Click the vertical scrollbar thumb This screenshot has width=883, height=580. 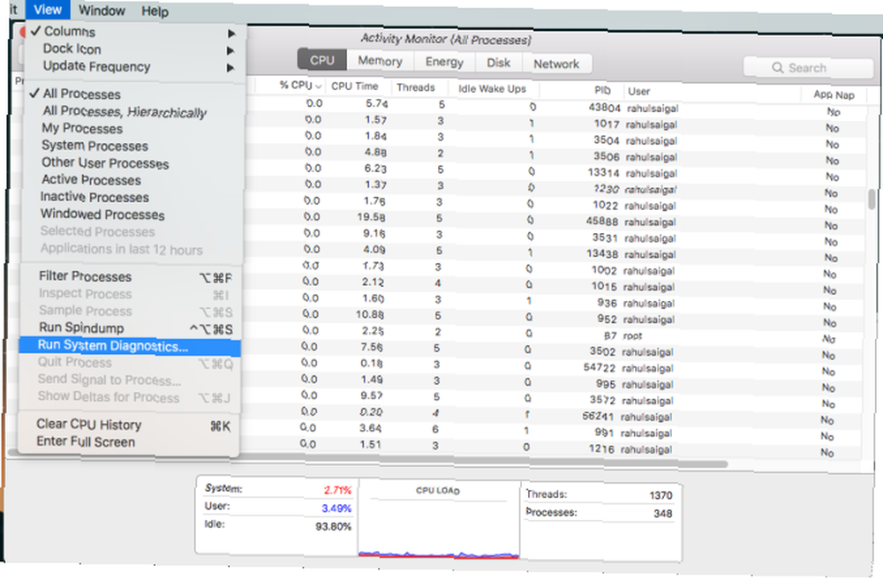(x=872, y=199)
